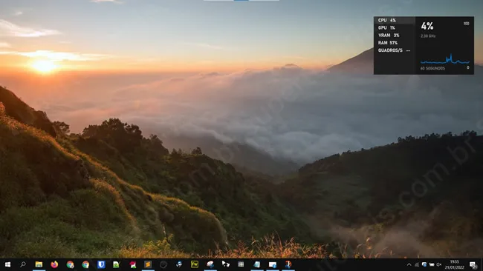Open File Explorer from taskbar
This screenshot has width=483, height=271.
pos(39,264)
